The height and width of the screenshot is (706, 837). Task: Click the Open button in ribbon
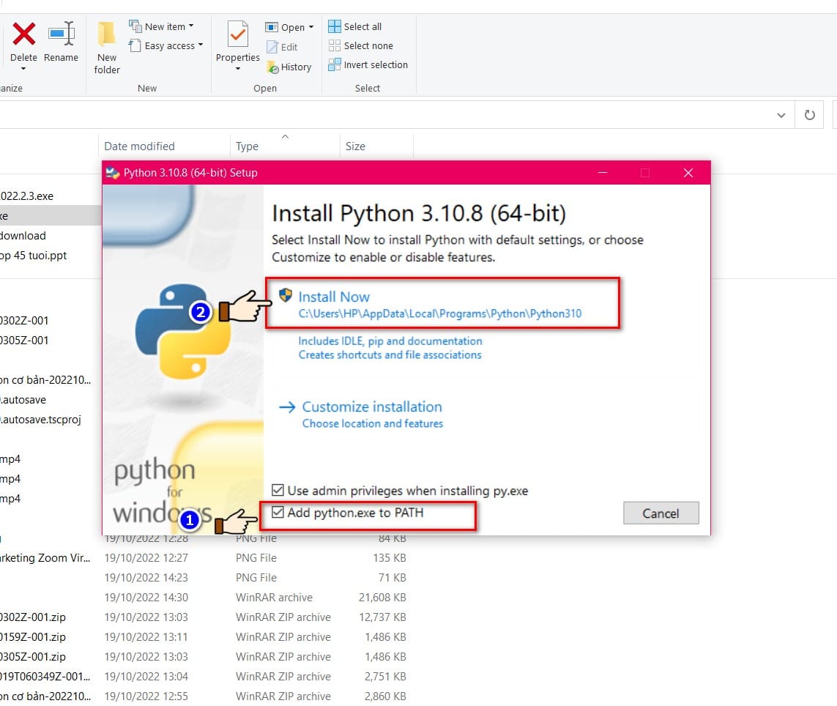pyautogui.click(x=286, y=27)
